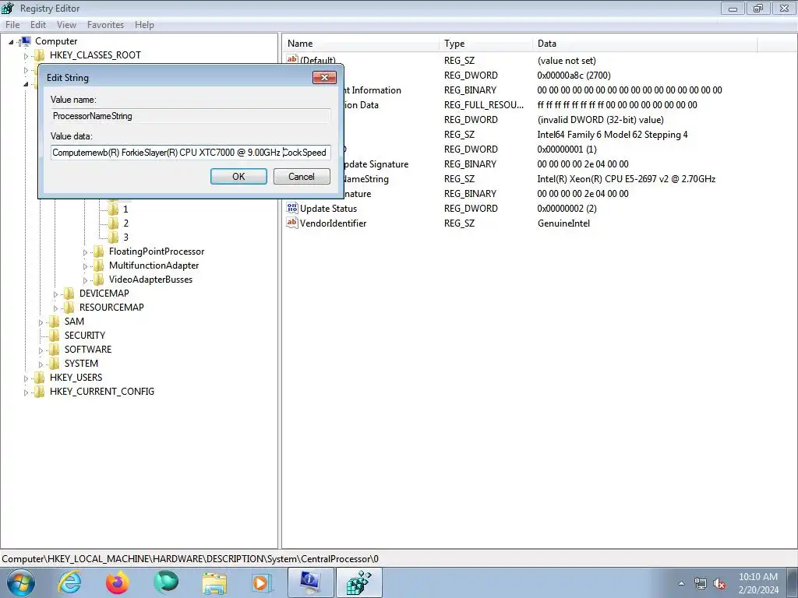Open the Windows Start button
The image size is (798, 598).
coord(20,582)
